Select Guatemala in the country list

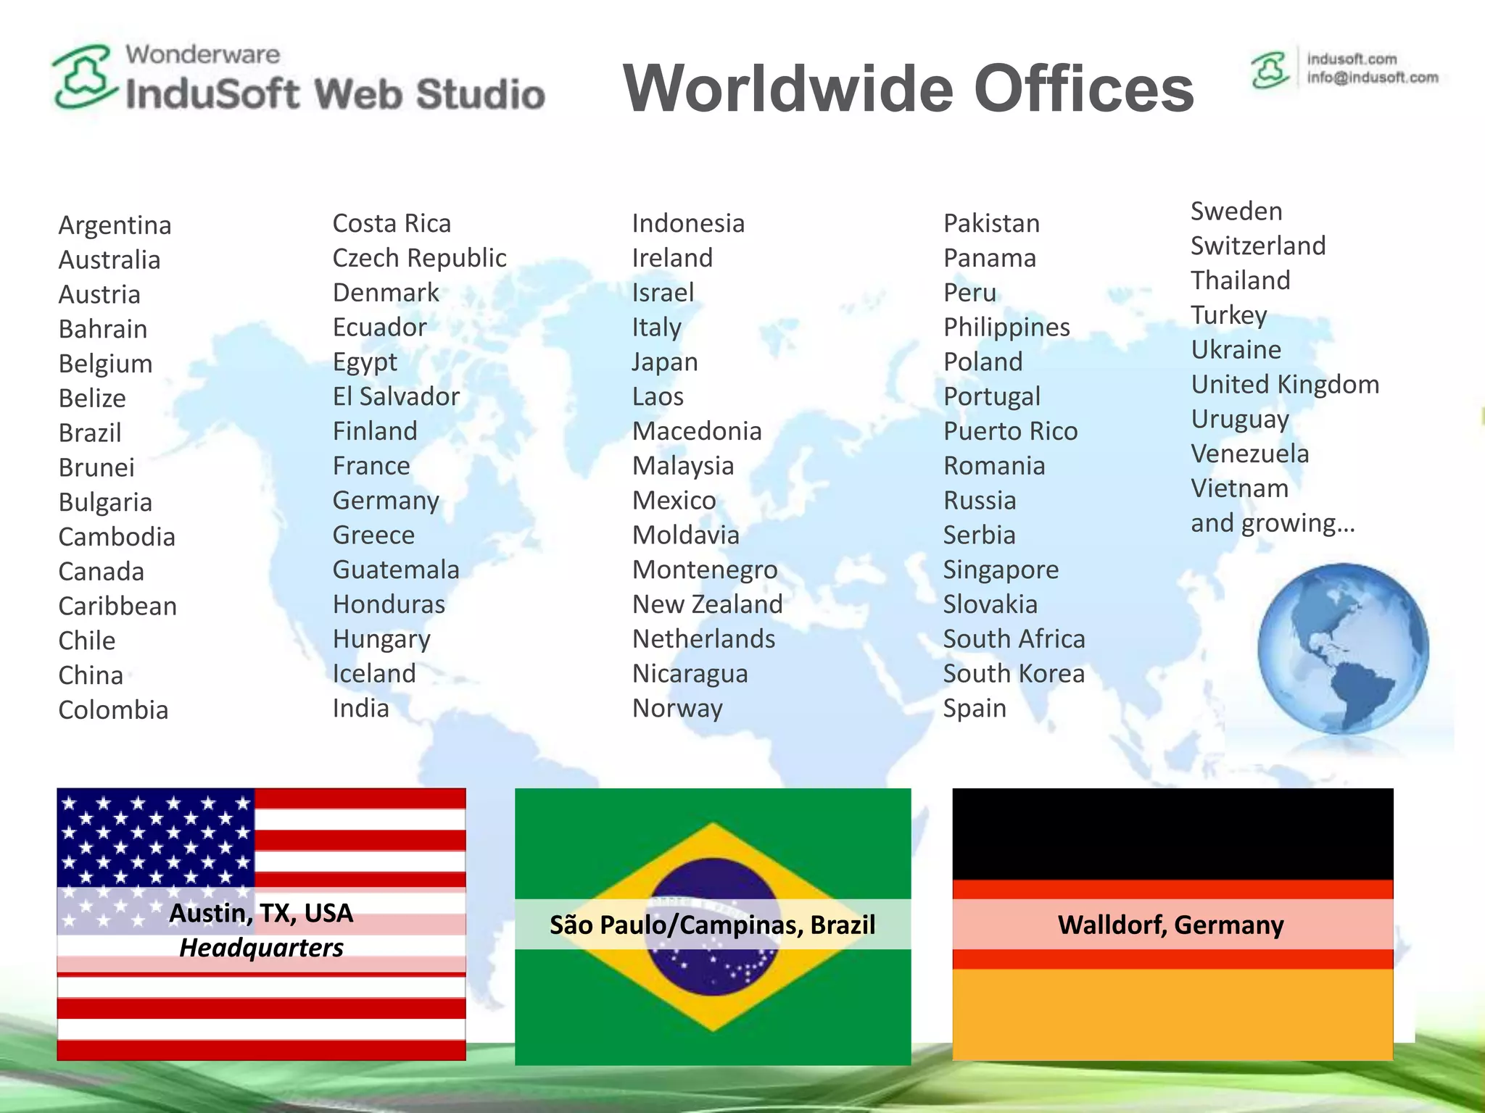(396, 570)
